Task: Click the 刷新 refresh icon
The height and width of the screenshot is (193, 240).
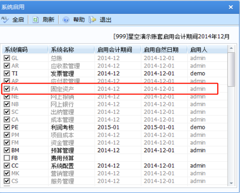Action: [x=36, y=20]
